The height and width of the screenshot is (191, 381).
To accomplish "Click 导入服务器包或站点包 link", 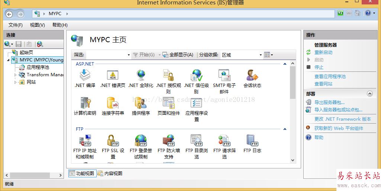I will pos(339,110).
